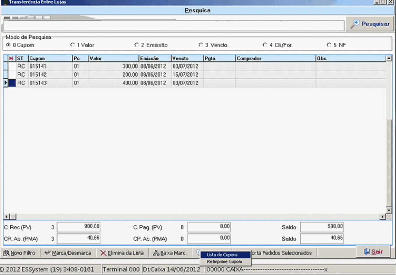The width and height of the screenshot is (396, 275).
Task: Click the Elimina da Lista X button
Action: point(122,253)
